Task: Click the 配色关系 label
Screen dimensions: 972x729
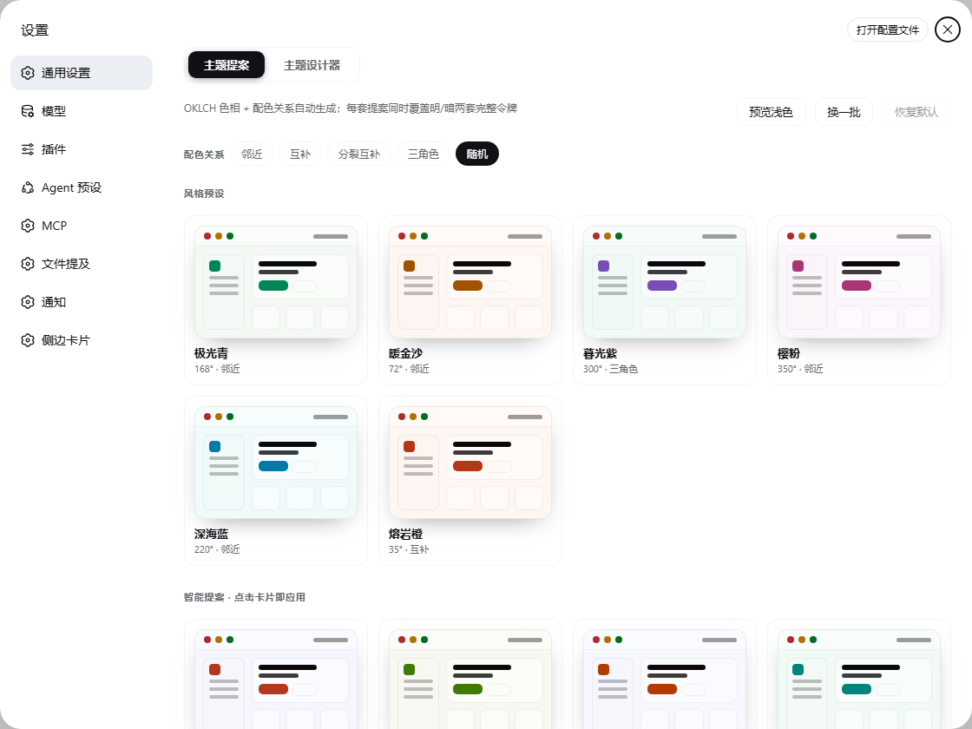Action: tap(204, 154)
